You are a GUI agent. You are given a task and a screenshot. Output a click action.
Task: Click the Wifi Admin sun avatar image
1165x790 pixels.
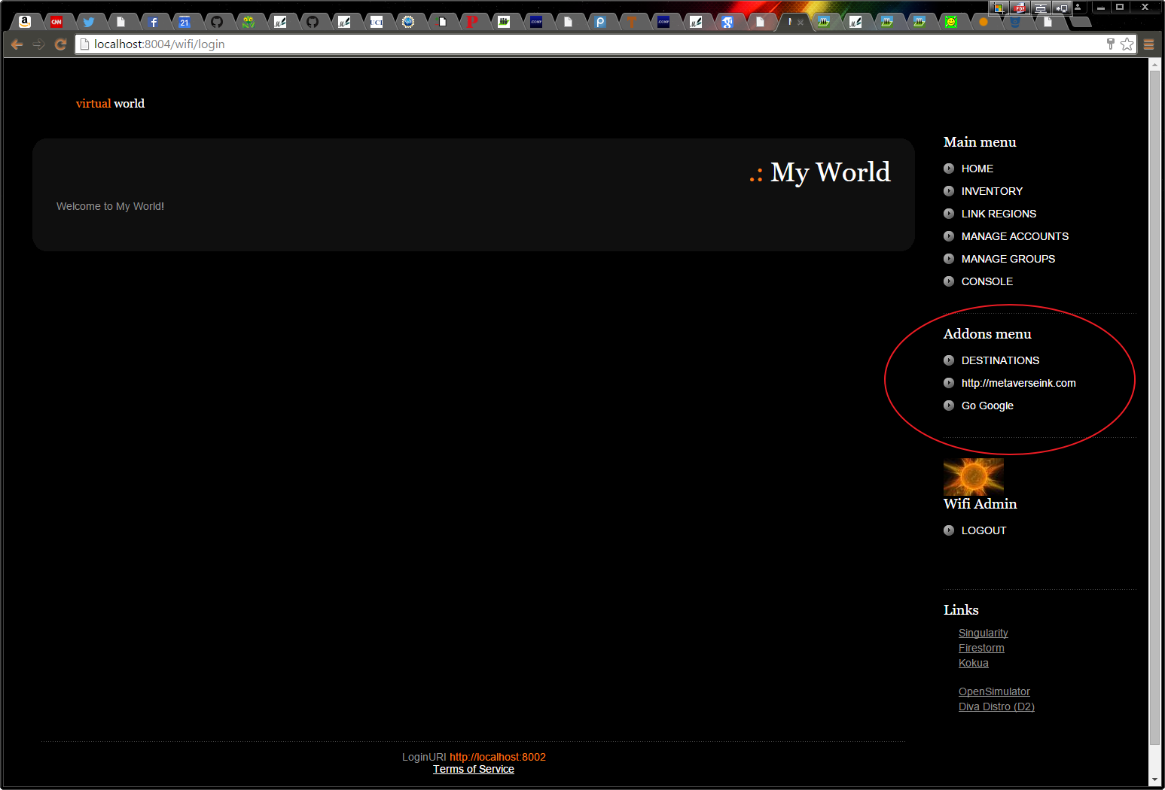973,477
